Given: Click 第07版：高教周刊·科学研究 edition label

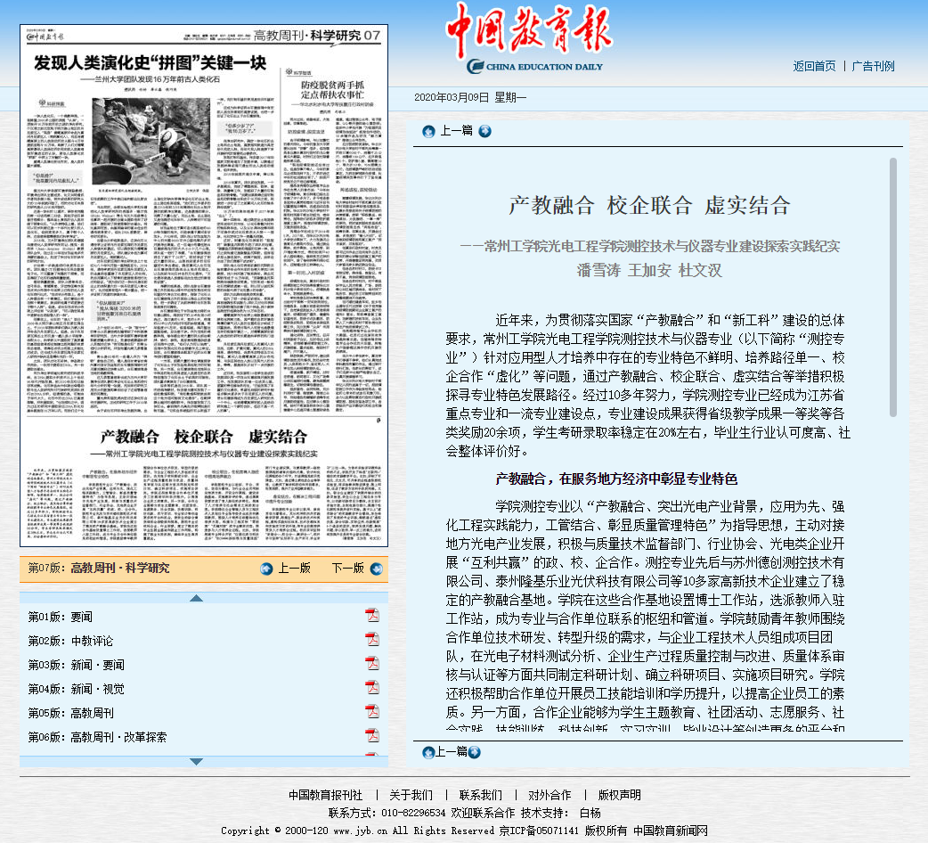Looking at the screenshot, I should tap(99, 569).
